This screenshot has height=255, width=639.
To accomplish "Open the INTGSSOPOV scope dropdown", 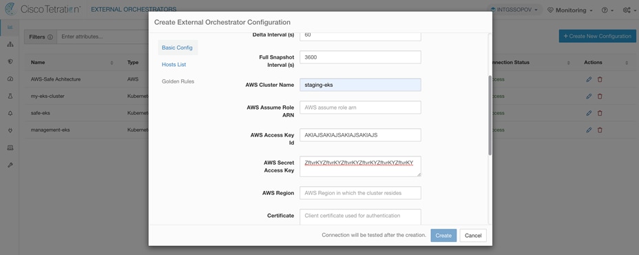I will 514,10.
